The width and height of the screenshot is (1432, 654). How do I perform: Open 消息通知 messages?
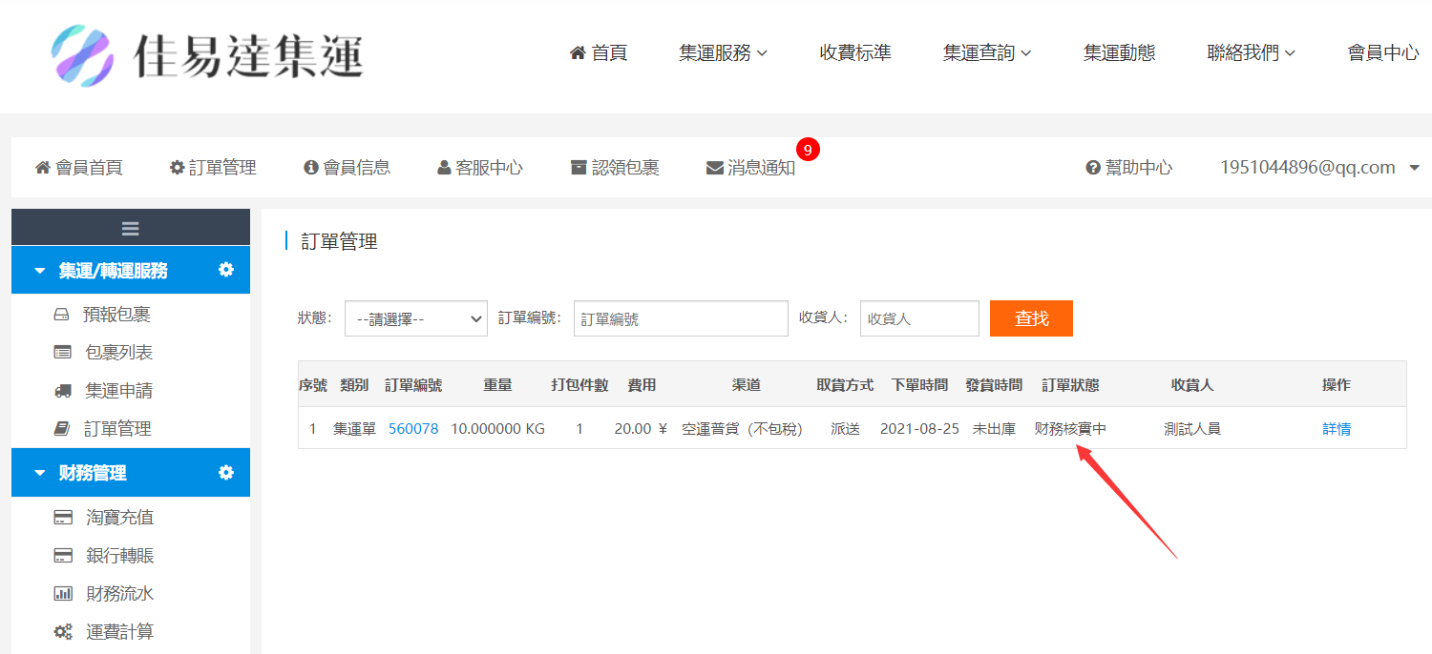click(750, 168)
